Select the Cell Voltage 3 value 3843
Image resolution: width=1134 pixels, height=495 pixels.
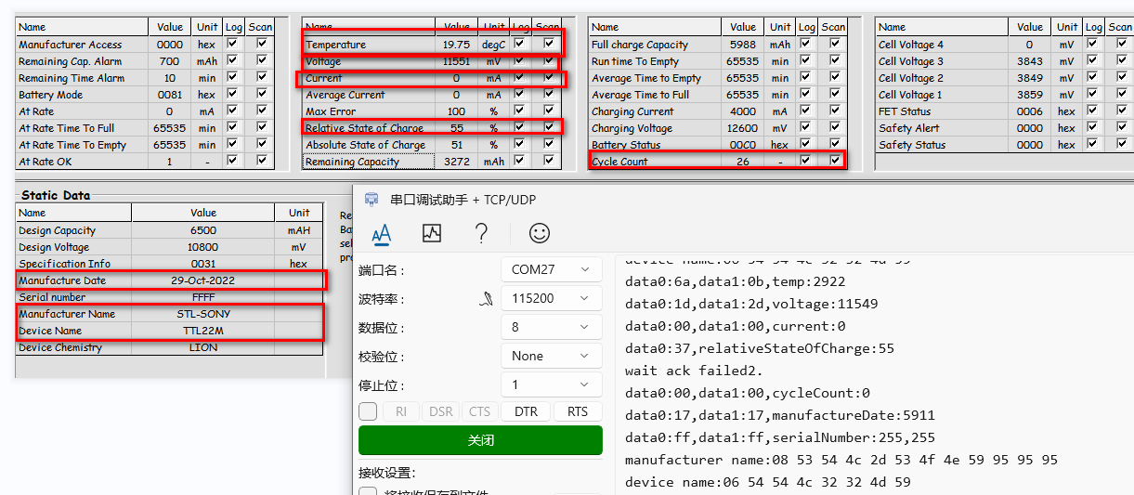pos(1030,61)
